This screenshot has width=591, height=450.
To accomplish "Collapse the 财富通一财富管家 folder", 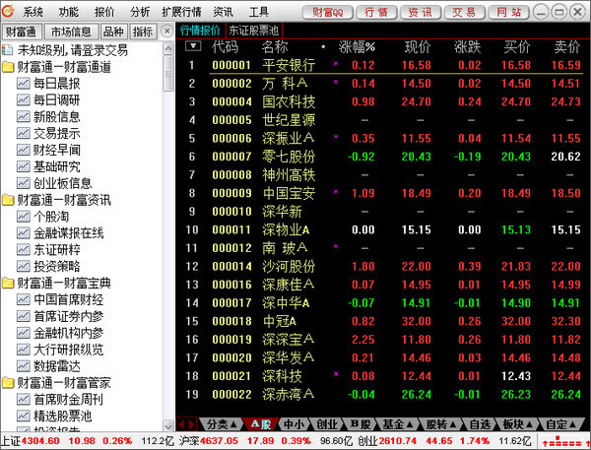I will click(x=8, y=382).
